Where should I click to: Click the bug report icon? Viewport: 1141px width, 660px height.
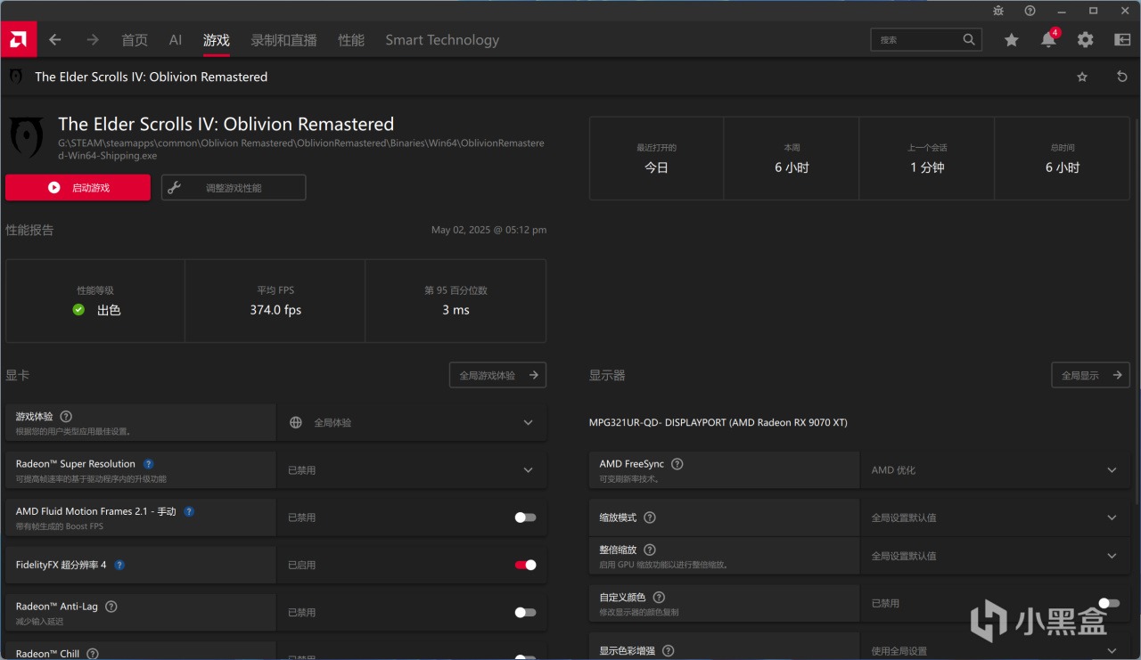[x=997, y=11]
